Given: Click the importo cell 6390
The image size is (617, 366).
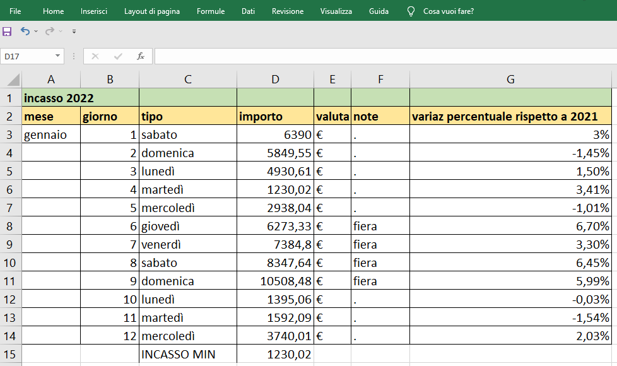Looking at the screenshot, I should (276, 134).
